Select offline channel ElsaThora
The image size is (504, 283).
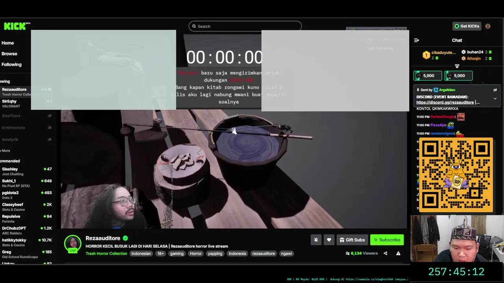tap(27, 116)
